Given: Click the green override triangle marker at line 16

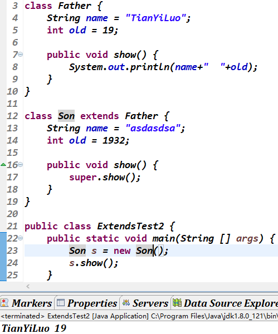Looking at the screenshot, I should click(x=3, y=164).
